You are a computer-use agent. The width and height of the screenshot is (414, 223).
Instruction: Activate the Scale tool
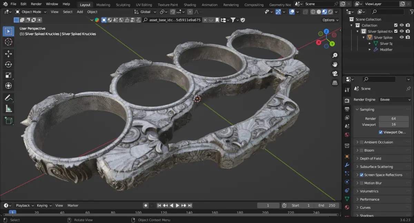[x=9, y=75]
